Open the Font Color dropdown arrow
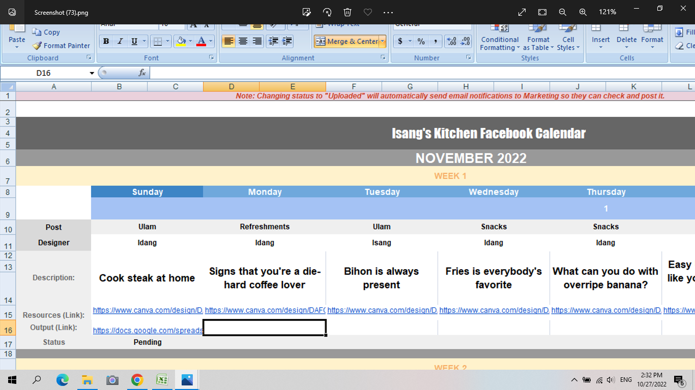 [211, 42]
